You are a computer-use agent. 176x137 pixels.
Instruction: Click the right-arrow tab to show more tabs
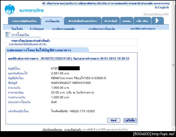tap(158, 21)
